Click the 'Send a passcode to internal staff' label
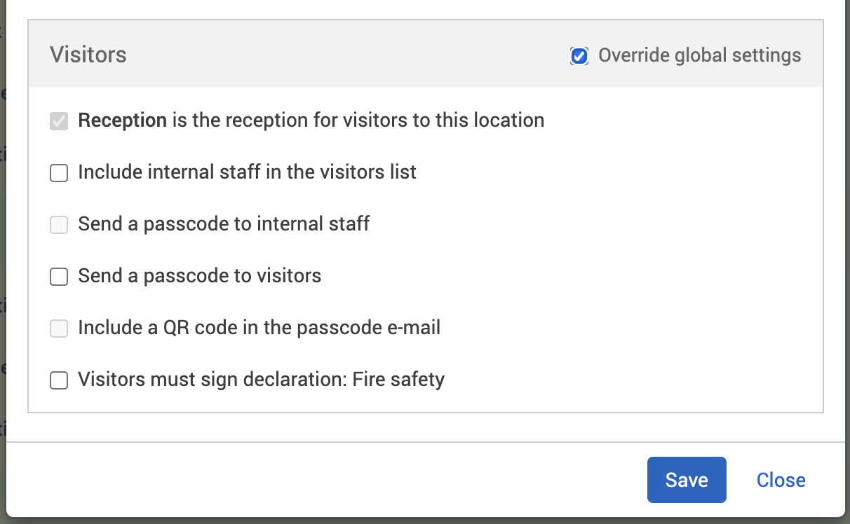The image size is (850, 524). 224,224
